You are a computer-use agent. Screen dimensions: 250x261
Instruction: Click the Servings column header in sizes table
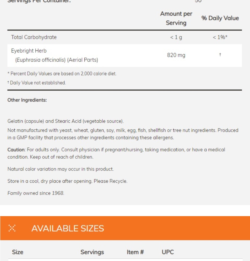pos(92,252)
